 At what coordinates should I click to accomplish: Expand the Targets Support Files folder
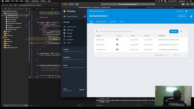3,48
